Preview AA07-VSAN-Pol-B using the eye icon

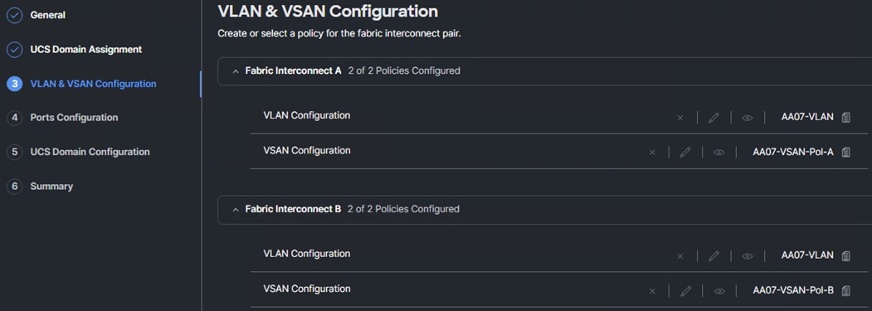click(719, 291)
